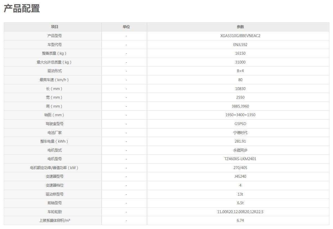
Task: Select product model XGA5310GJBBEVNEAC2 cell
Action: pos(240,36)
